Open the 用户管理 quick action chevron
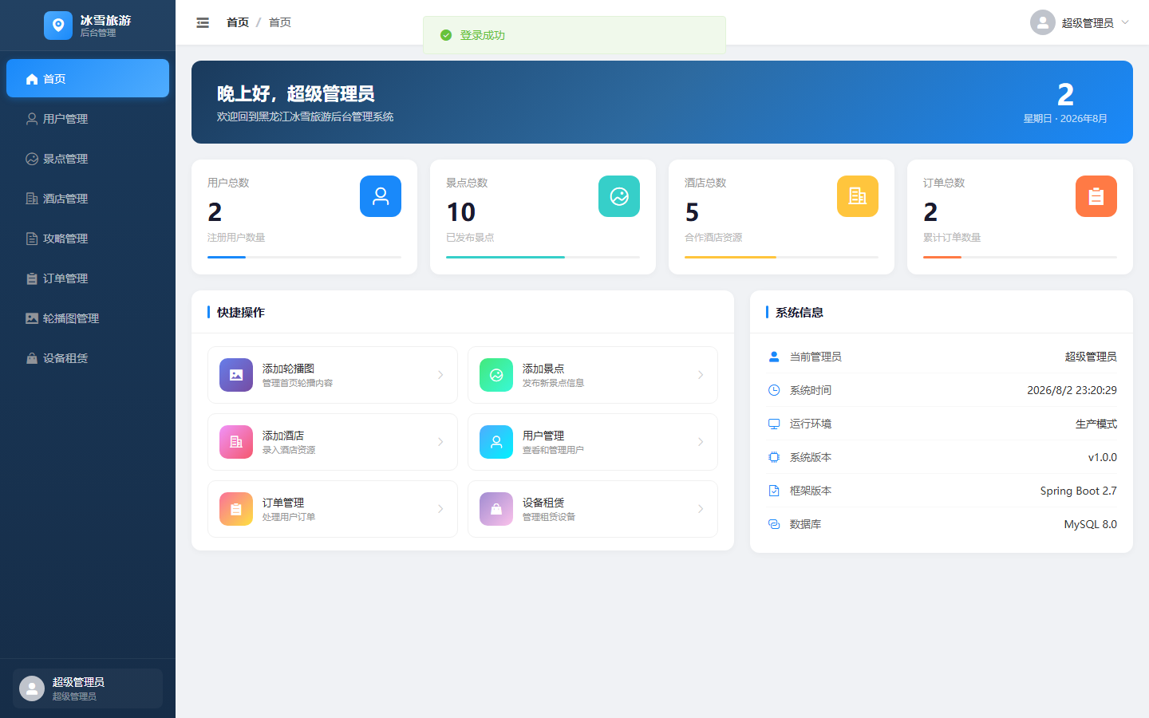Image resolution: width=1149 pixels, height=718 pixels. [701, 442]
